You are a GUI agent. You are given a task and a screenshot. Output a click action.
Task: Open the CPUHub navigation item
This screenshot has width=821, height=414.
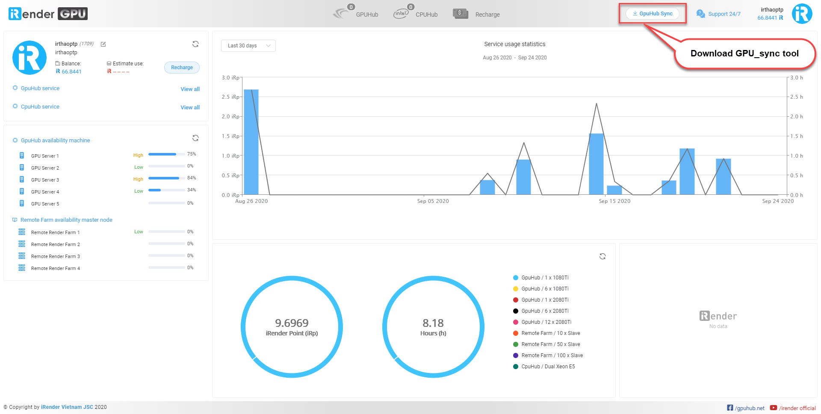416,14
